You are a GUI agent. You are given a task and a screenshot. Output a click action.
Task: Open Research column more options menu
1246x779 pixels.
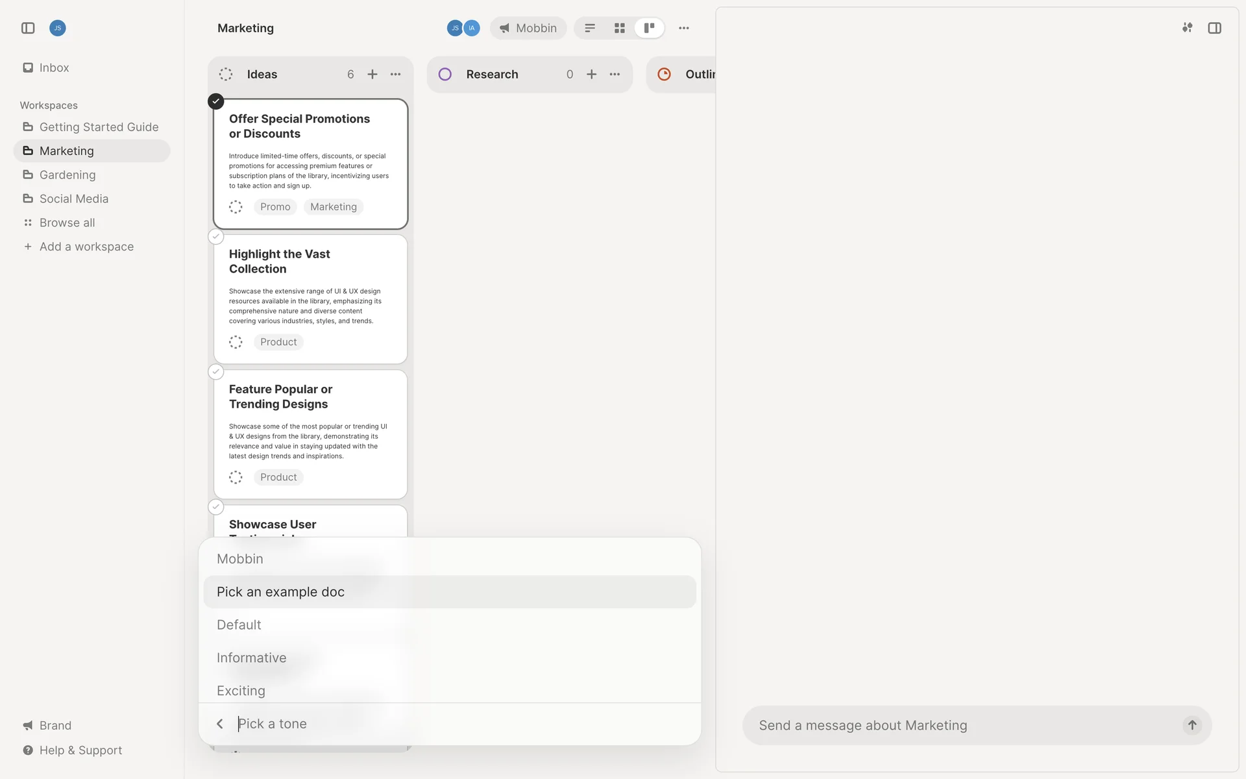(x=615, y=75)
